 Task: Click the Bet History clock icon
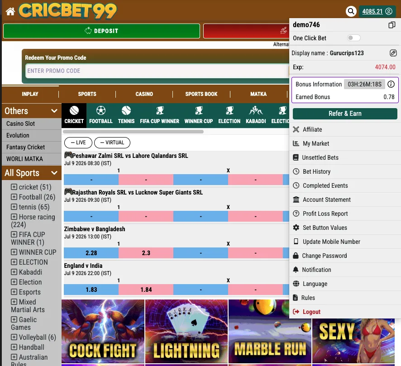296,171
